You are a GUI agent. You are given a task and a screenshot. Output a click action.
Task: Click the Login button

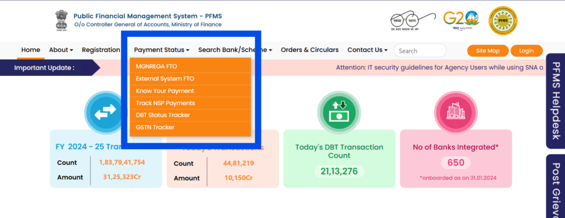coord(526,51)
